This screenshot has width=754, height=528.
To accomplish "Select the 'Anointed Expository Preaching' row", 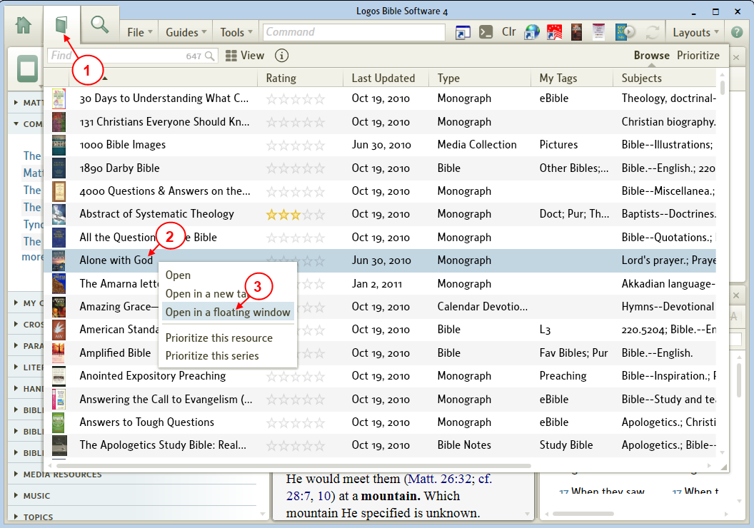I will tap(380, 376).
